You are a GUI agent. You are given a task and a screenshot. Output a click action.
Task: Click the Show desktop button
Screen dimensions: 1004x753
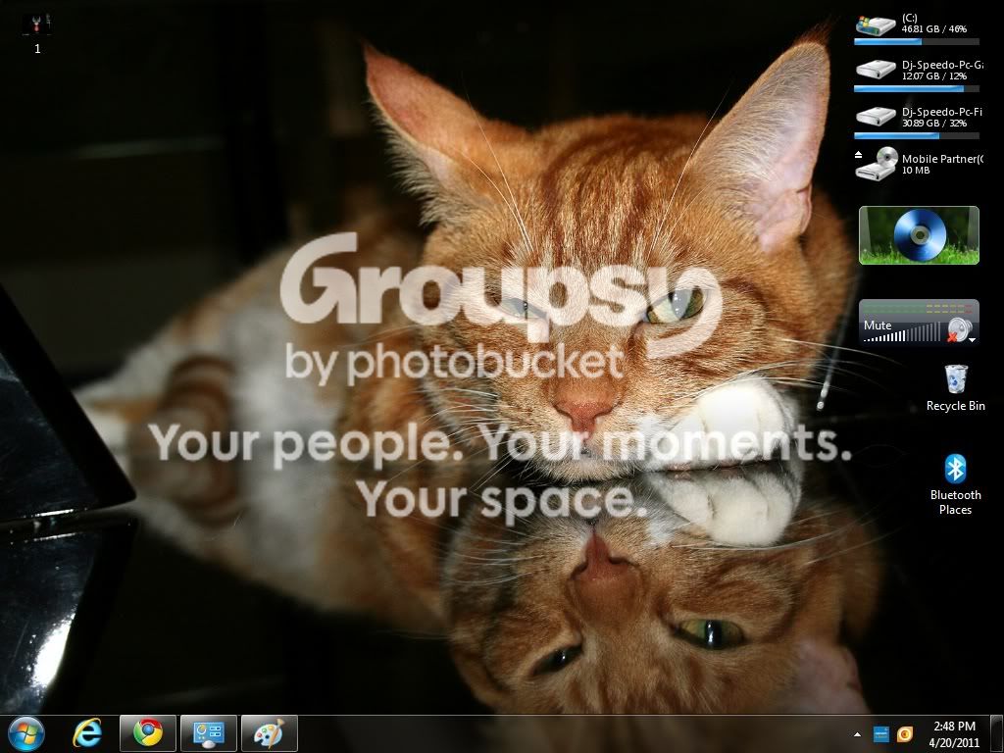coord(996,733)
